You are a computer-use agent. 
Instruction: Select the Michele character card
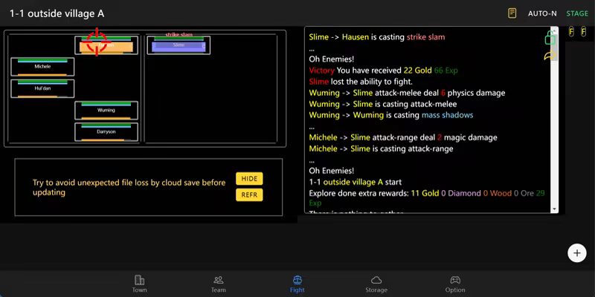point(43,67)
